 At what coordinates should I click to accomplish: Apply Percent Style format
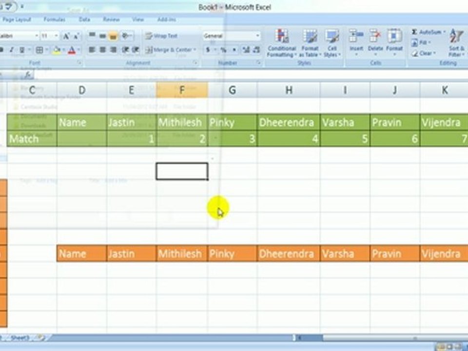(x=223, y=50)
